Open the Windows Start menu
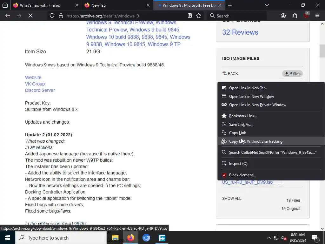The width and height of the screenshot is (325, 244). click(8, 238)
